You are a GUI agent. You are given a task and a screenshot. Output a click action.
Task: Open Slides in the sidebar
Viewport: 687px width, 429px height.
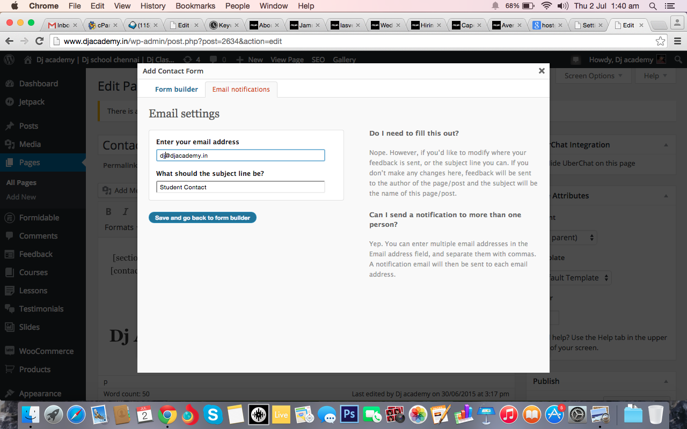30,327
